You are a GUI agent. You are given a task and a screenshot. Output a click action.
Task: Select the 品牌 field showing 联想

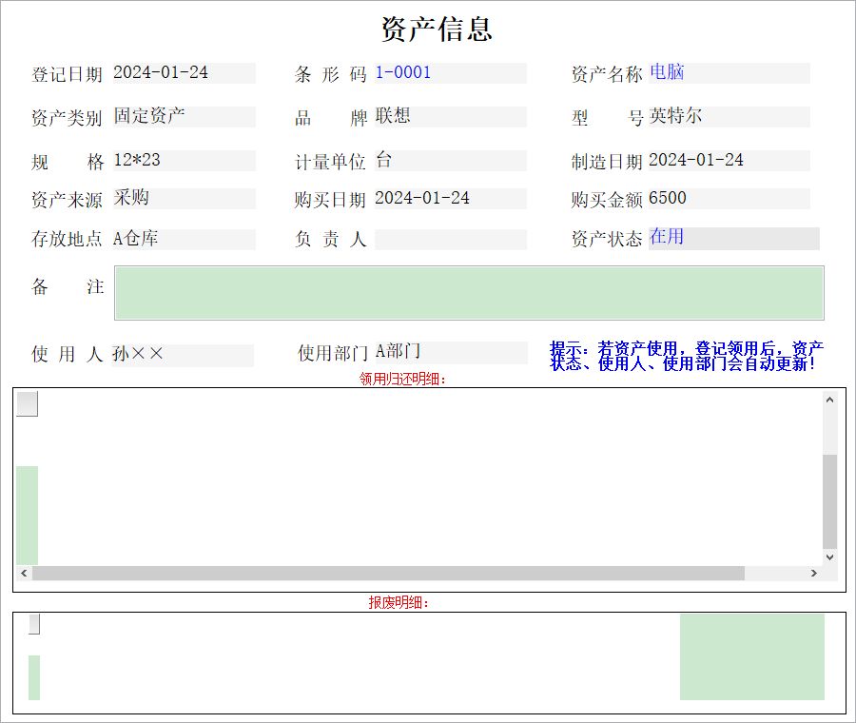point(451,117)
